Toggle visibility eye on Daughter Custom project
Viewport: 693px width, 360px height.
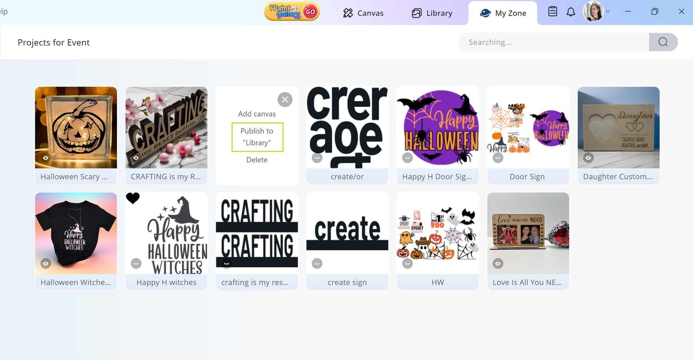588,158
